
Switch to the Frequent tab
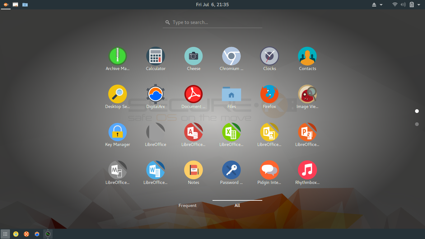[x=188, y=205]
